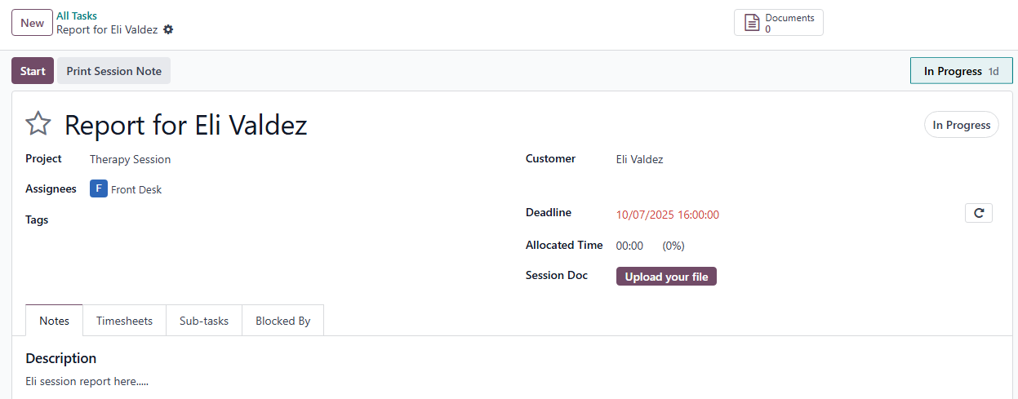Screen dimensions: 1018x399
Task: Click the Allocated Time 00:00 field
Action: point(629,246)
